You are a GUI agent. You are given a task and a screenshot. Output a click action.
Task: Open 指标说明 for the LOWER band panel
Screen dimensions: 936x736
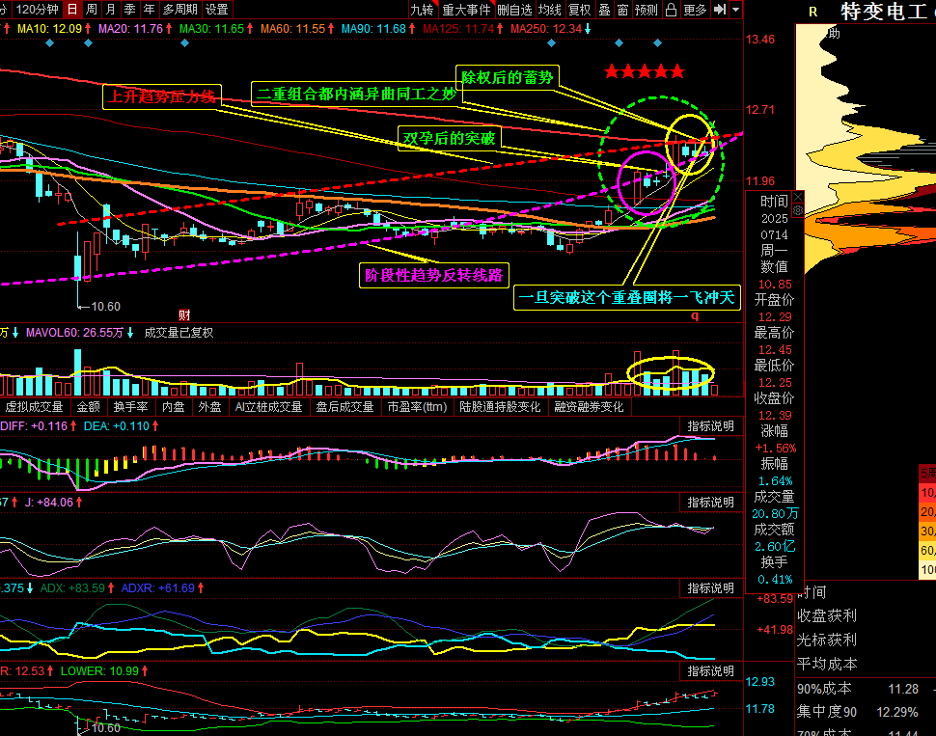(x=710, y=671)
